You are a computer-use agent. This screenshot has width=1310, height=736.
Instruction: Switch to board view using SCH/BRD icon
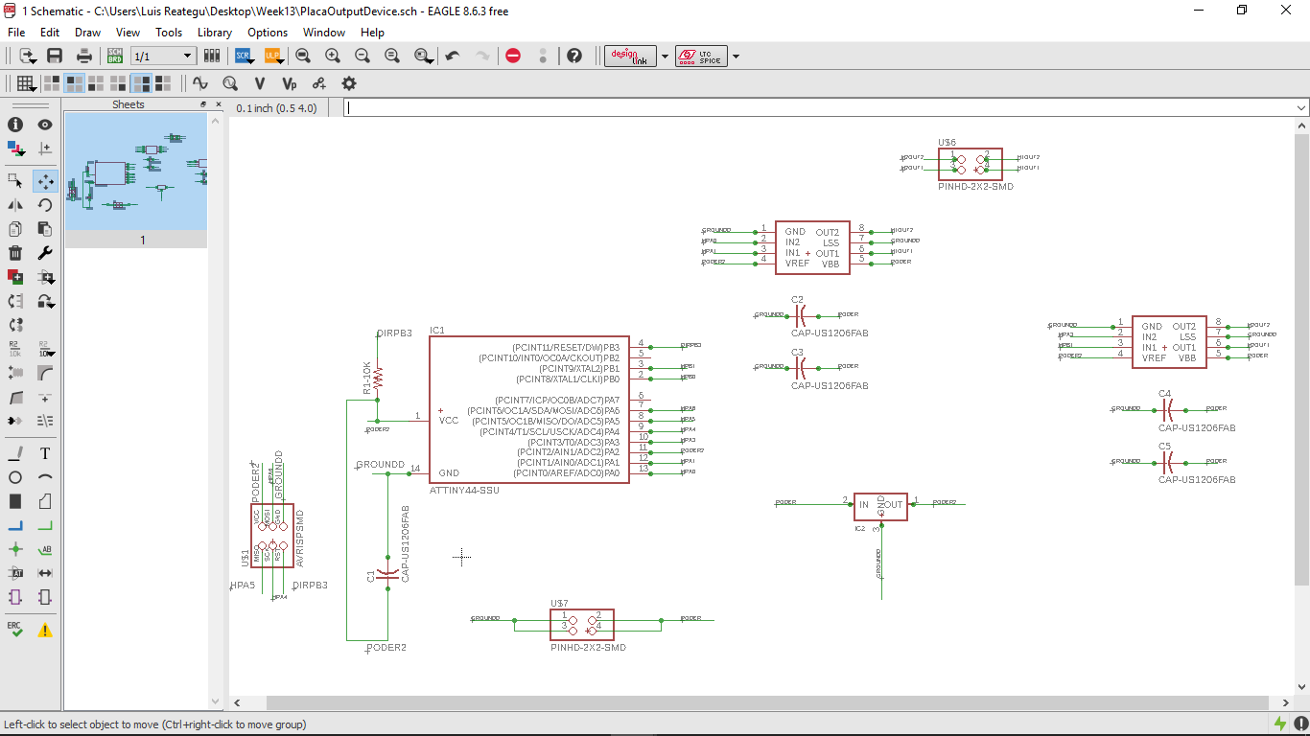coord(115,56)
